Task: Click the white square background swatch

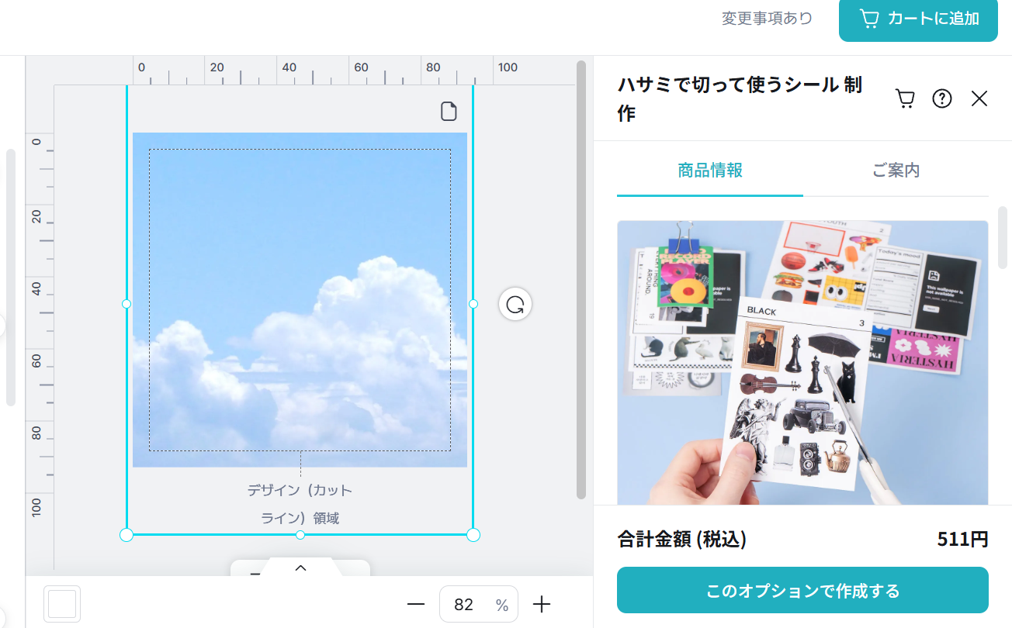Action: click(62, 604)
